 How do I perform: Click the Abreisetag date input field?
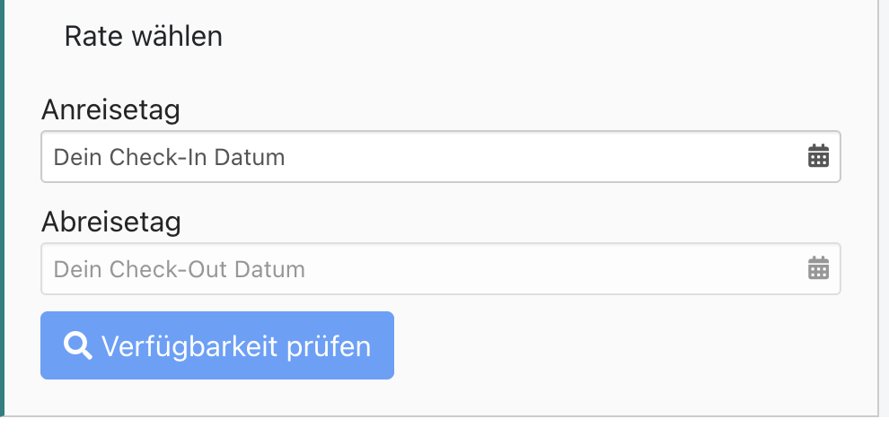click(x=440, y=268)
